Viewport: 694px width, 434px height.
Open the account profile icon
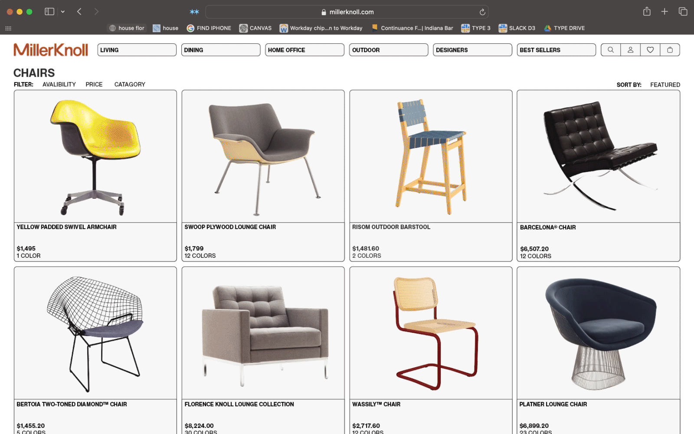coord(630,50)
